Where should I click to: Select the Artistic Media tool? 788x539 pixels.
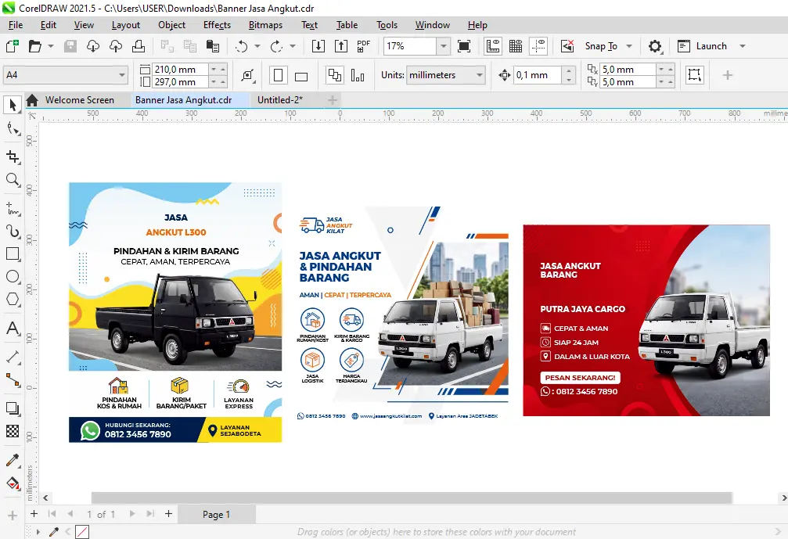13,231
